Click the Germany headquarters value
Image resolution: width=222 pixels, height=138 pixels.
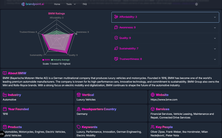tap(82, 114)
